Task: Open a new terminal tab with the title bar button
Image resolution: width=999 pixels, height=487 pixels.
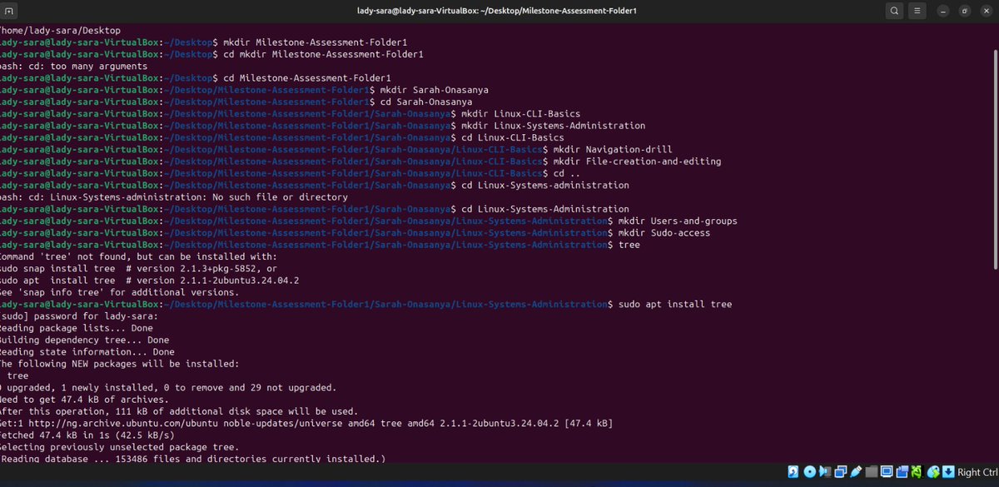Action: coord(8,12)
